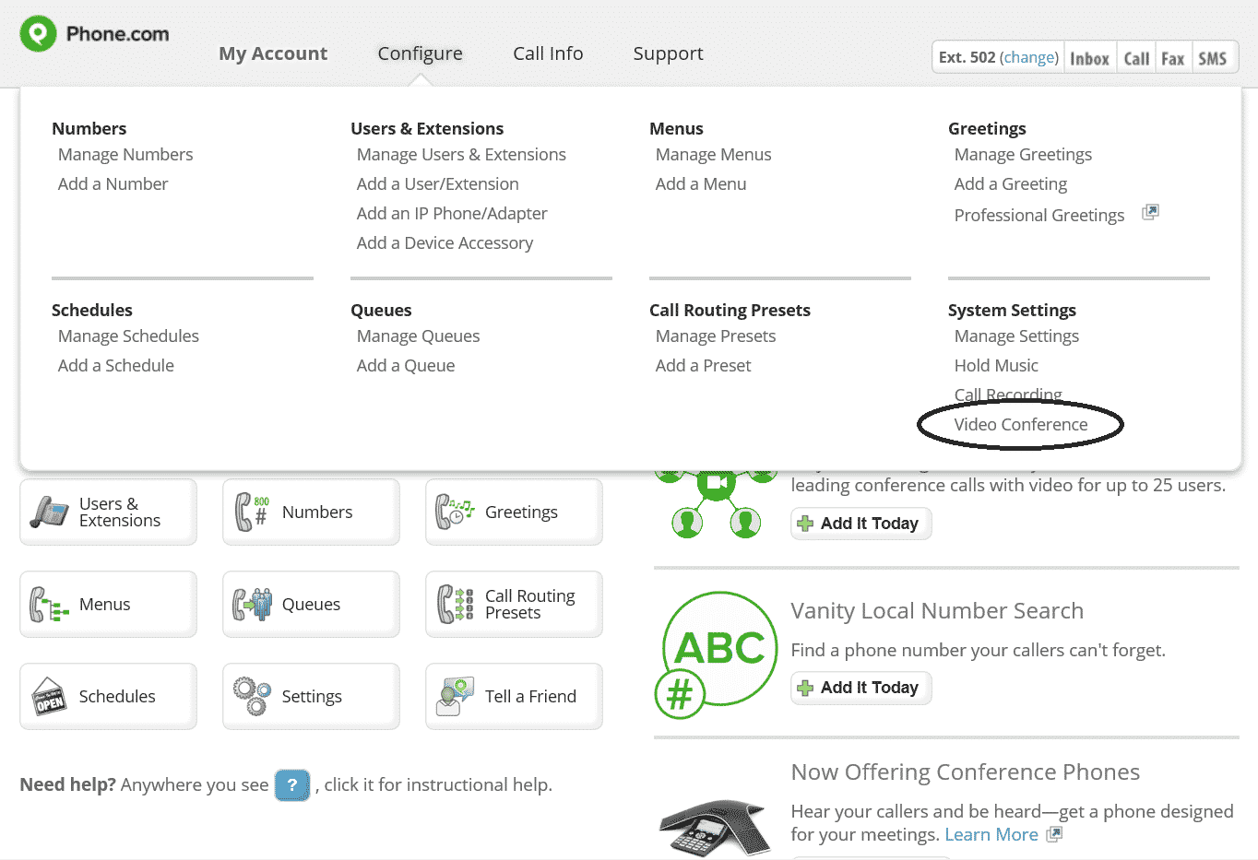The width and height of the screenshot is (1258, 860).
Task: Click Add It Today for Vanity Number Search
Action: point(861,688)
